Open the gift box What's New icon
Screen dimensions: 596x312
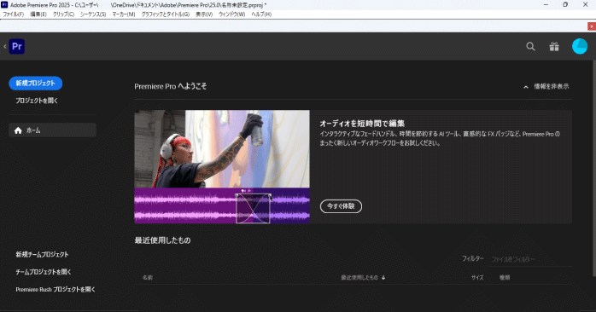coord(554,46)
